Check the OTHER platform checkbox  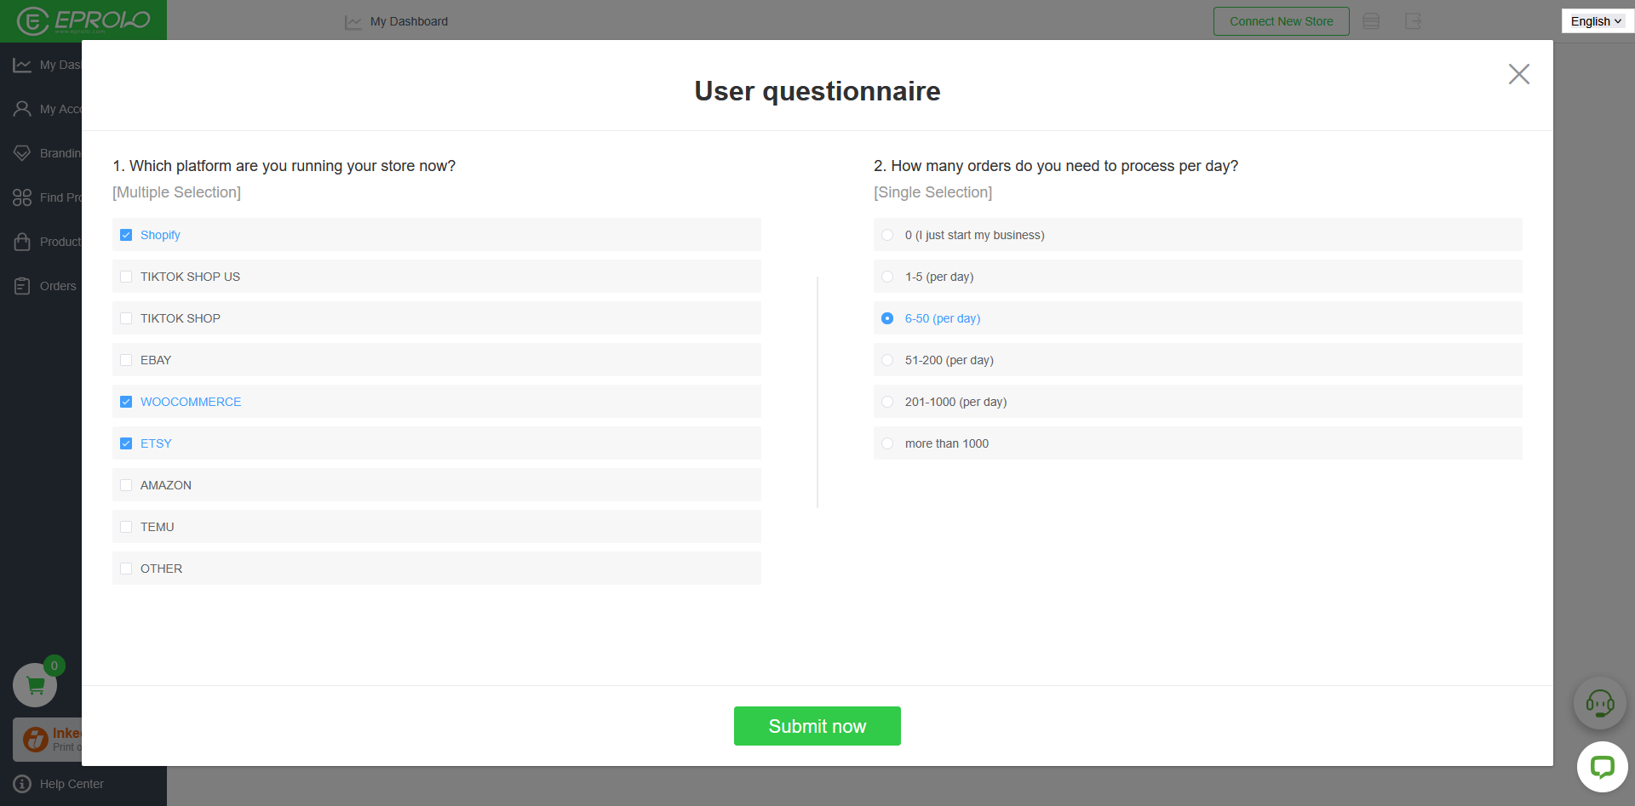point(126,569)
